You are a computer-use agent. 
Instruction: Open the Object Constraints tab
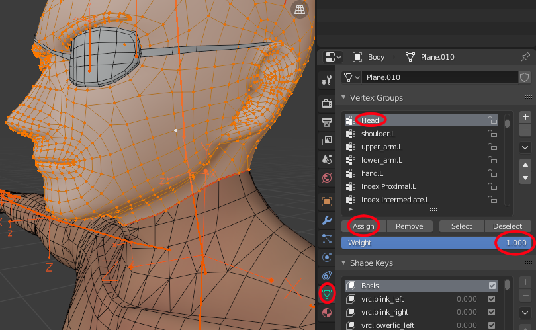coord(327,276)
